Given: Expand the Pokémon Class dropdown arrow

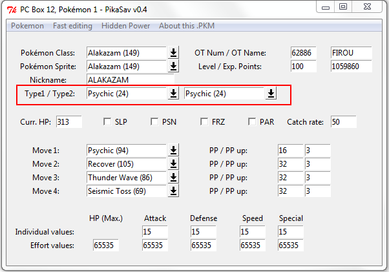Looking at the screenshot, I should pos(173,52).
